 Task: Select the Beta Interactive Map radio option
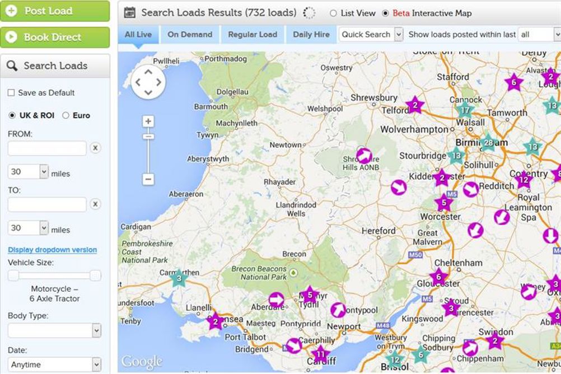385,13
